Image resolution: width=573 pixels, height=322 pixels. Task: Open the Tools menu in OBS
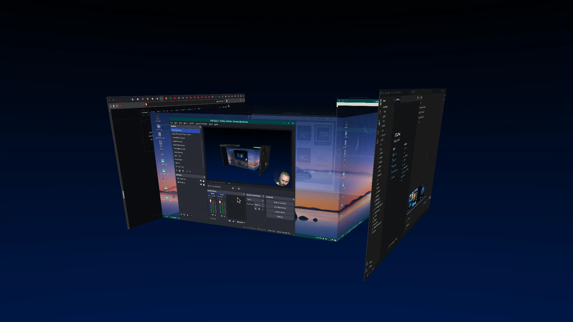[x=211, y=124]
